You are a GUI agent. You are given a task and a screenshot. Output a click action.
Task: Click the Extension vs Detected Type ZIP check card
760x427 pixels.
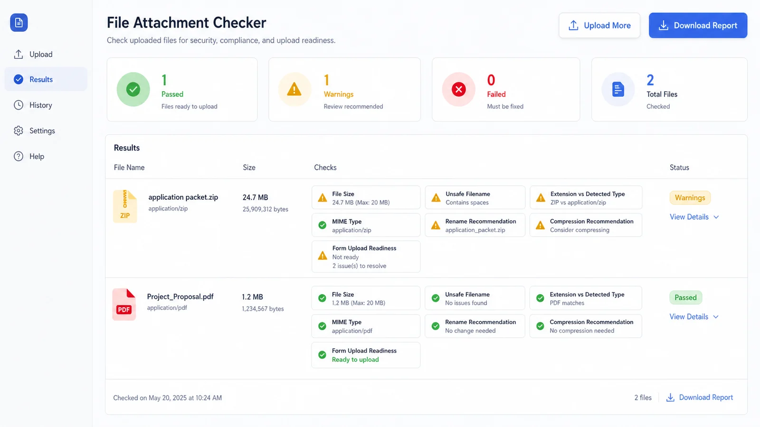point(586,198)
